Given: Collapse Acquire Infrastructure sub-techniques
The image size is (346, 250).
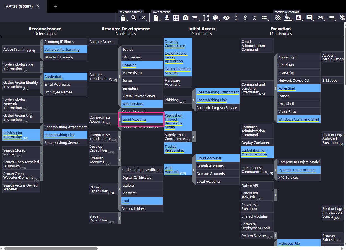Looking at the screenshot, I should pyautogui.click(x=119, y=76).
